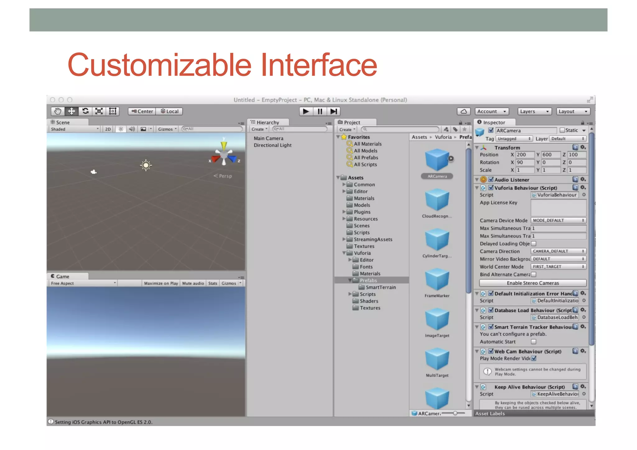Open Camera Device Mode dropdown
The image size is (637, 450).
point(558,220)
